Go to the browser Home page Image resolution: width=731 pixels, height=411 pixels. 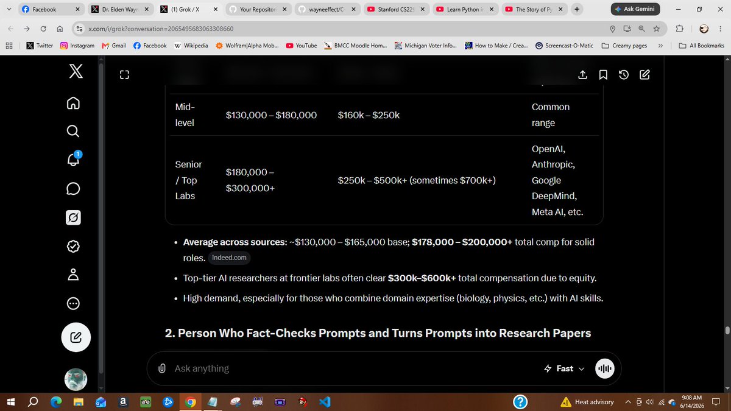tap(59, 29)
